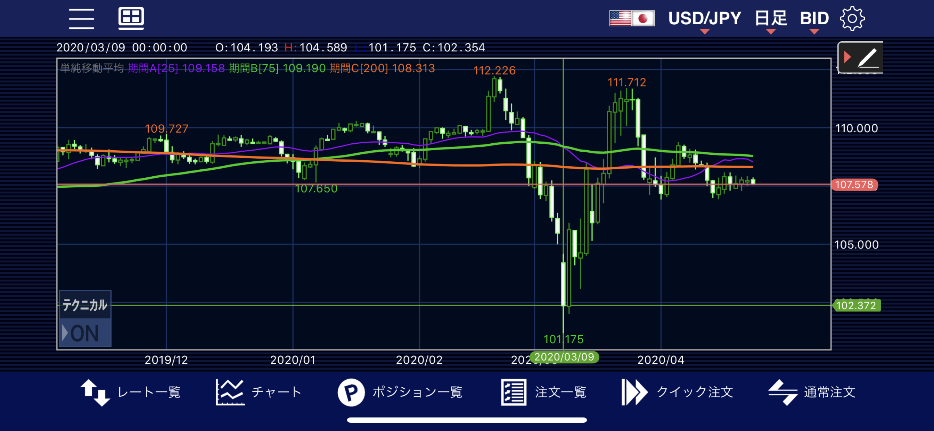The width and height of the screenshot is (934, 431).
Task: Select the 102.372 crosshair price label
Action: (x=856, y=305)
